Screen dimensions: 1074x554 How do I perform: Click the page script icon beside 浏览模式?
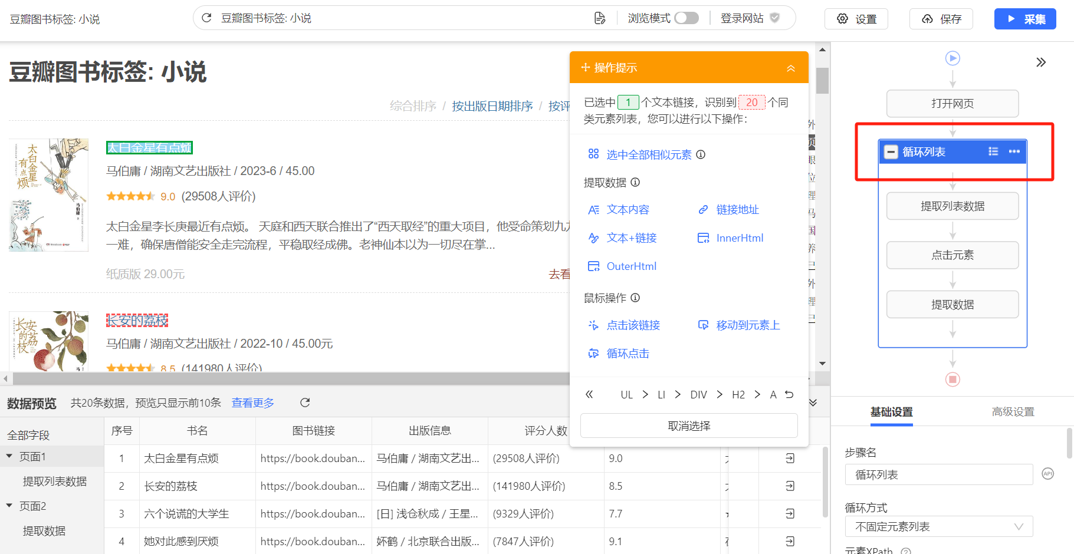[600, 18]
